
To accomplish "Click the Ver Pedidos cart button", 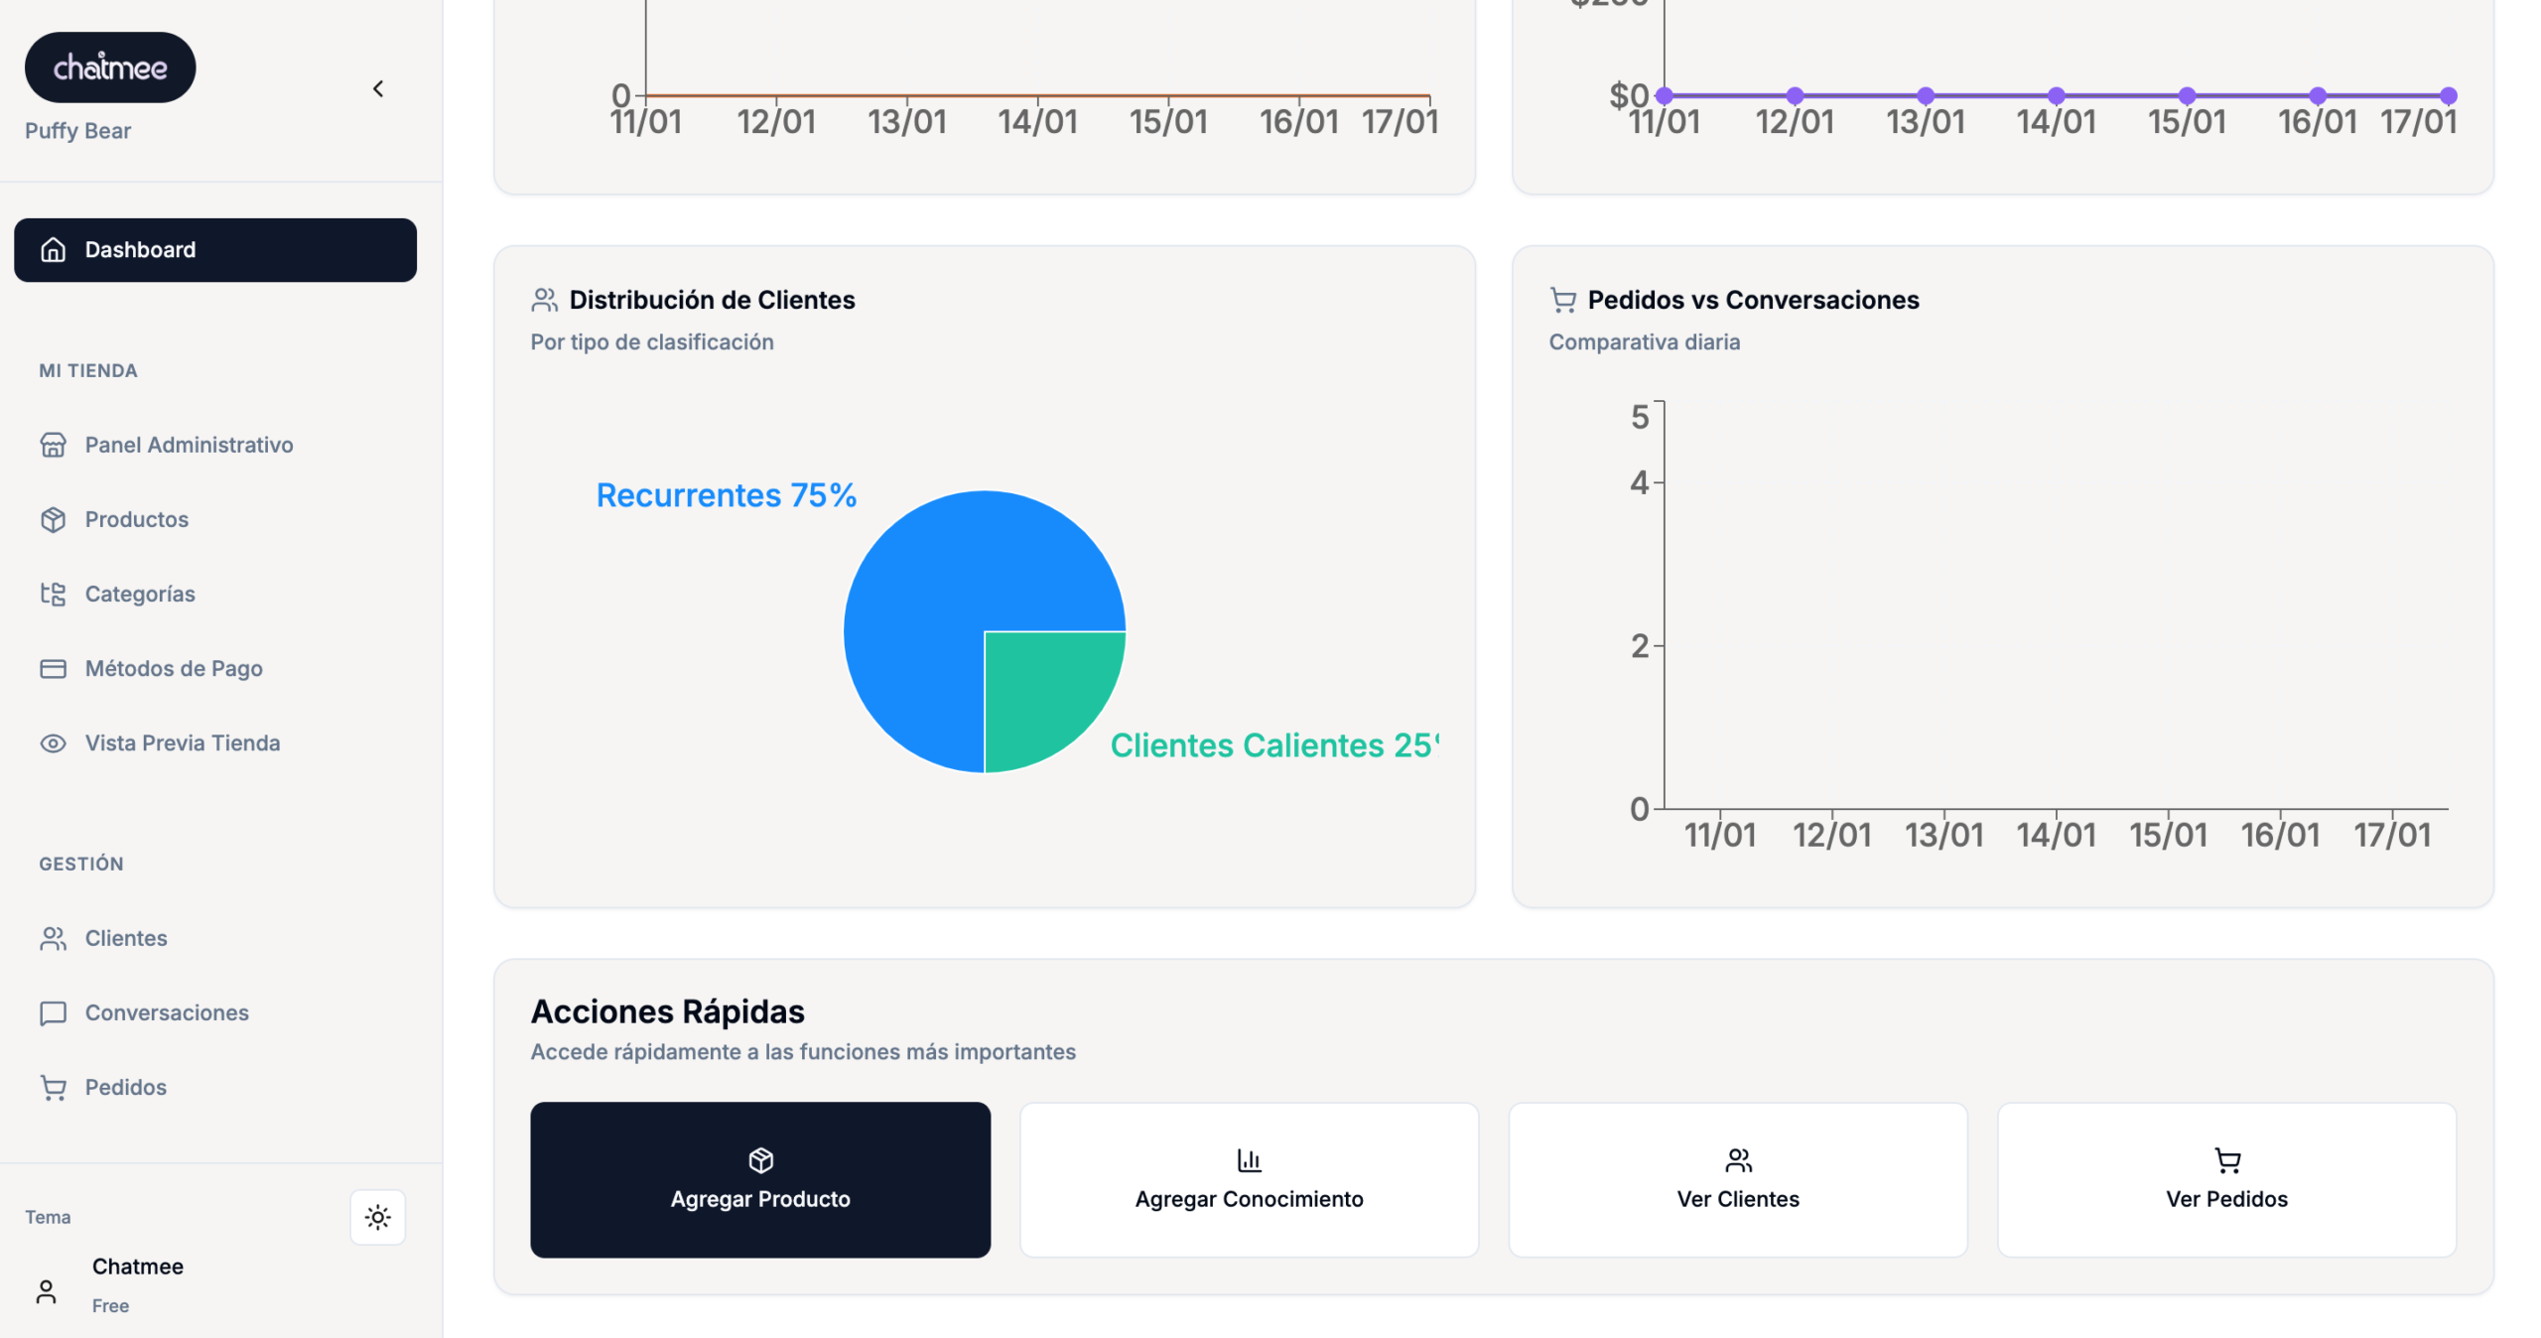I will pos(2226,1179).
